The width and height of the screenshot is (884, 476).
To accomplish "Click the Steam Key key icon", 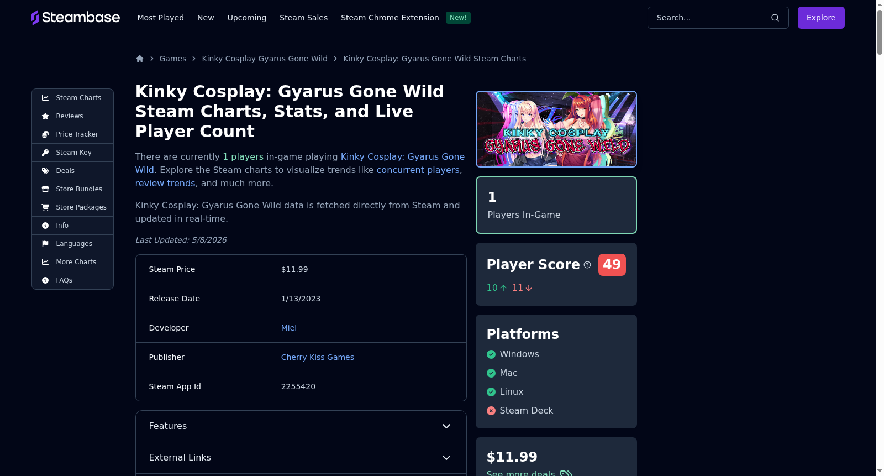I will (x=45, y=153).
